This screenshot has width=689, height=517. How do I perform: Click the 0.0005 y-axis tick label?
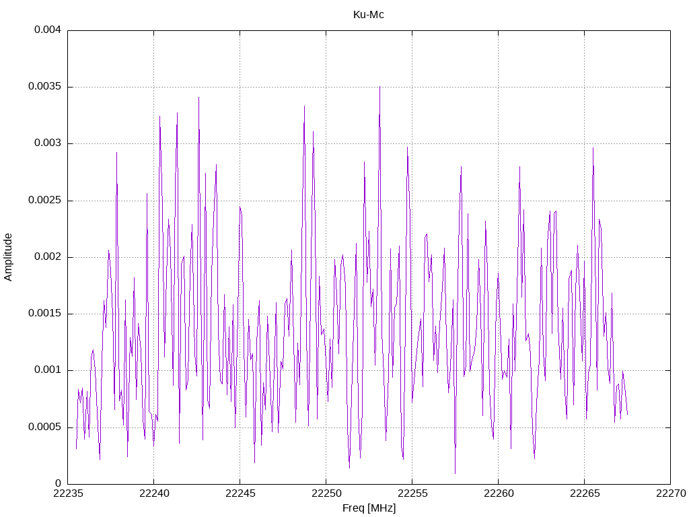point(45,427)
